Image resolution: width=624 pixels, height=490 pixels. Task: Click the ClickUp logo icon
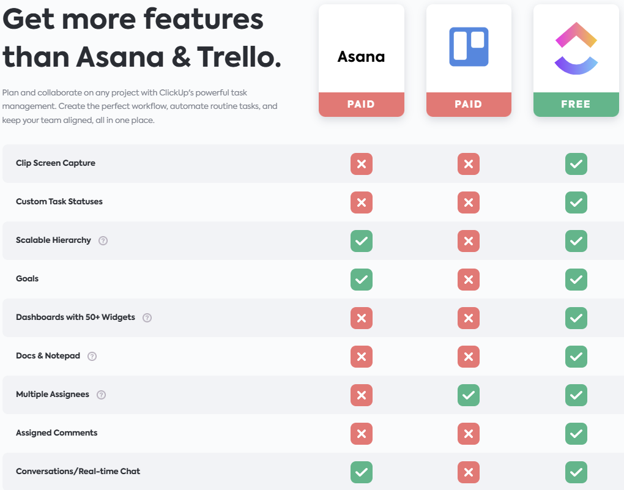pos(576,48)
